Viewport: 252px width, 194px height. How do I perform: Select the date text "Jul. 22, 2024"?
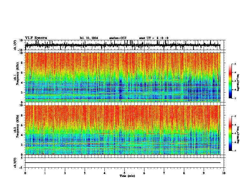[x=89, y=38]
